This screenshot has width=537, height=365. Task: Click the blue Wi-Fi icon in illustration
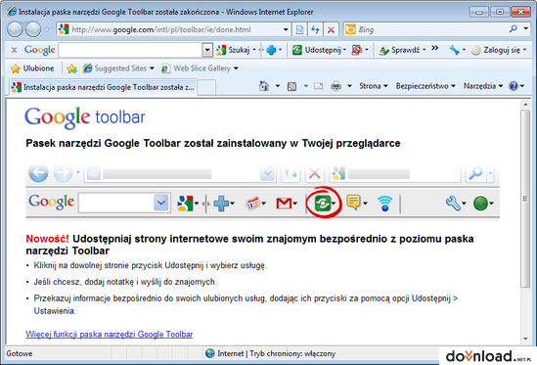click(x=385, y=204)
